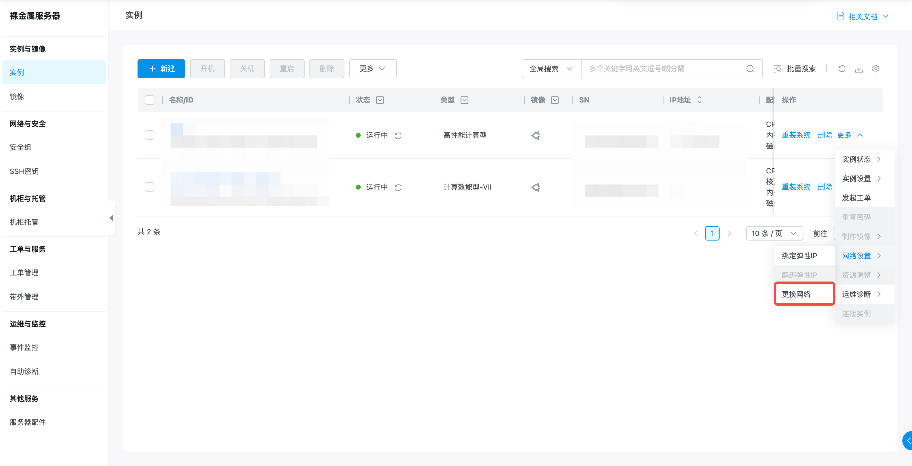Image resolution: width=912 pixels, height=466 pixels.
Task: Expand the toolbar 更多 dropdown button
Action: [x=372, y=69]
